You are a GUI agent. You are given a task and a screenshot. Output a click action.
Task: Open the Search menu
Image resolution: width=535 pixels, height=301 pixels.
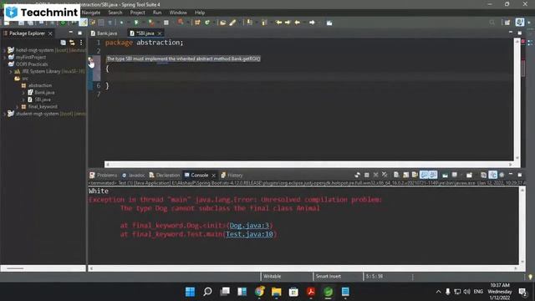click(x=115, y=13)
